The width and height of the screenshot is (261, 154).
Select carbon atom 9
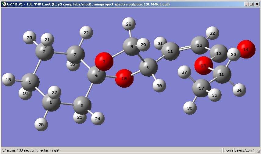point(148,67)
